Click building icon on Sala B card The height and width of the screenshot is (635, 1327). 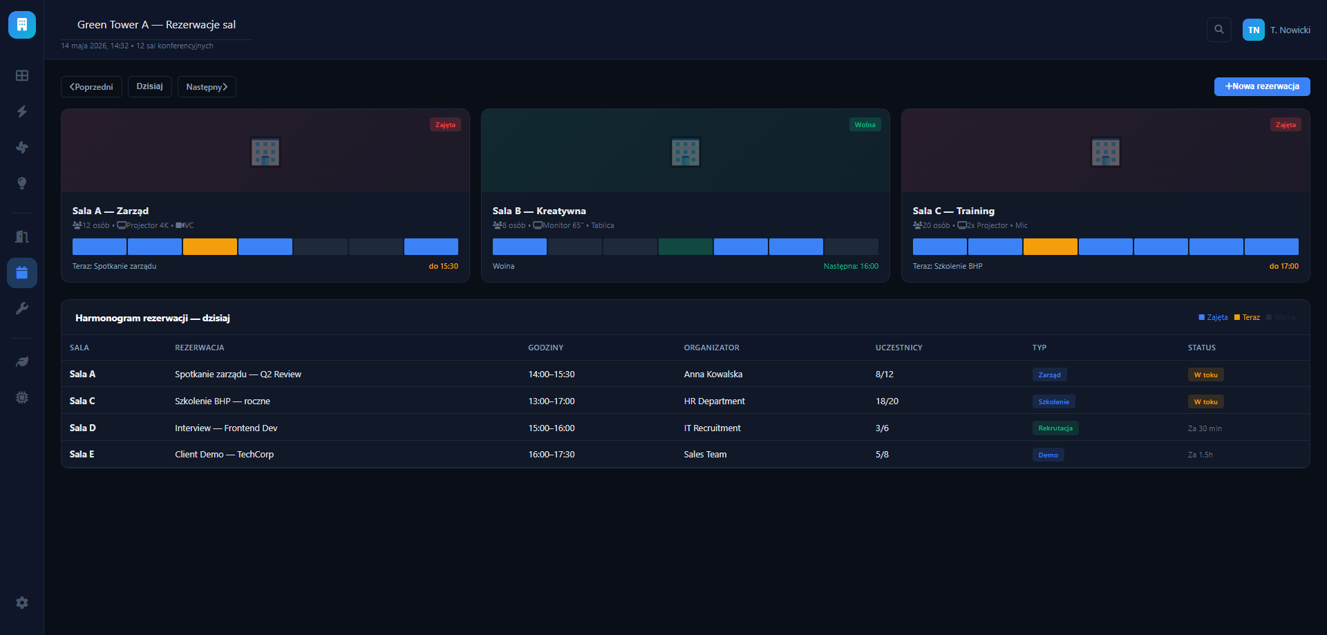click(x=686, y=152)
